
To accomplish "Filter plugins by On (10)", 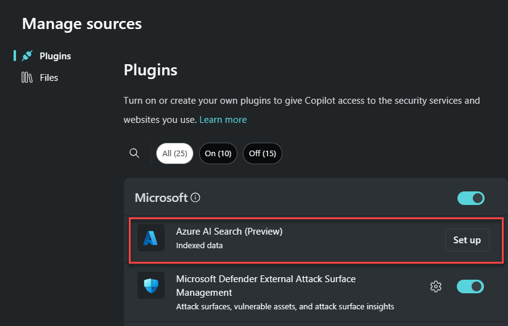I will (x=218, y=154).
